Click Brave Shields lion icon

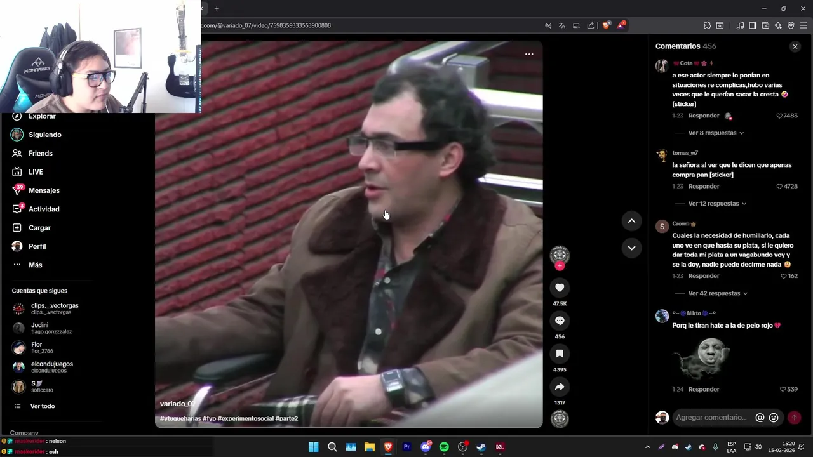coord(606,25)
